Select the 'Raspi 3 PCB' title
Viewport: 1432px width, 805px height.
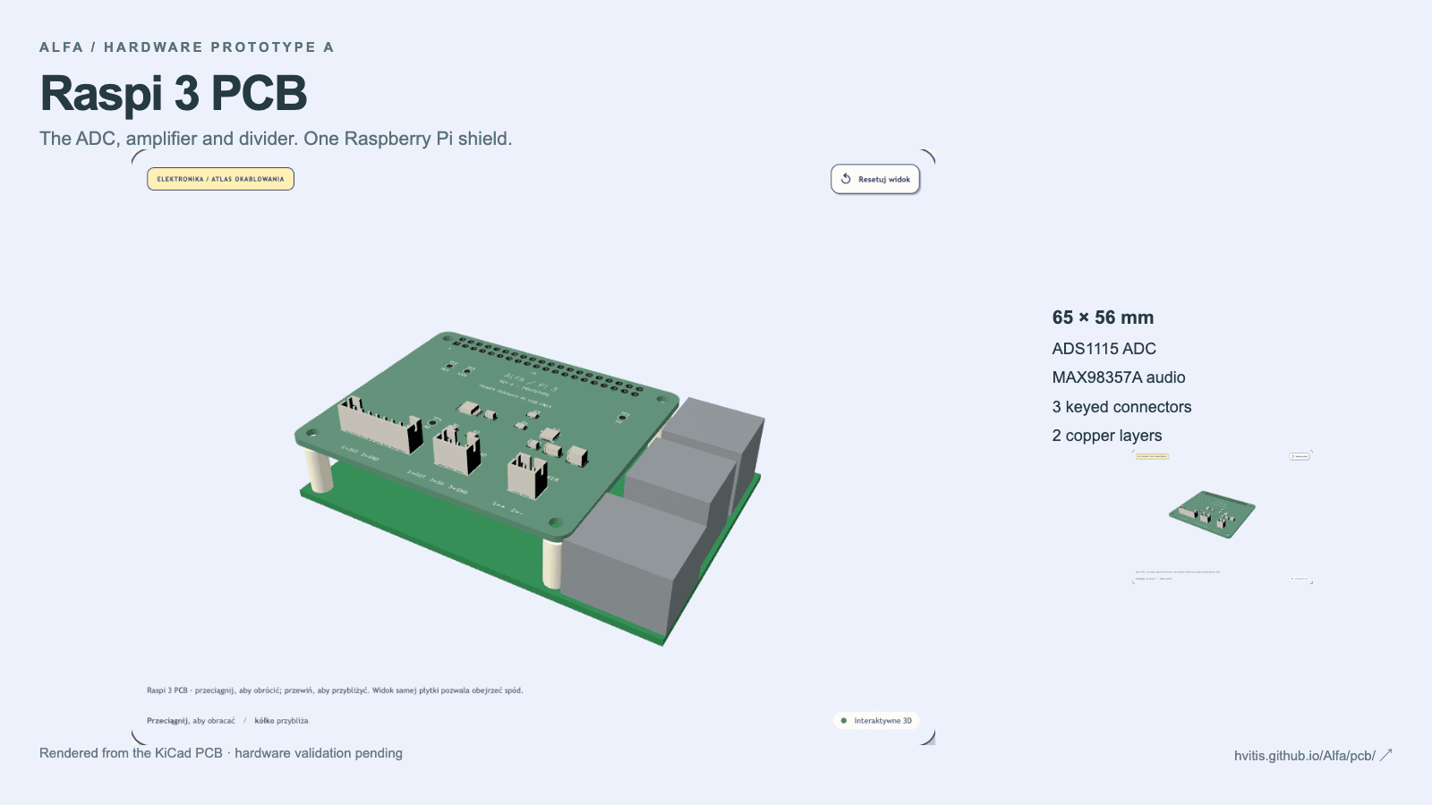point(174,93)
